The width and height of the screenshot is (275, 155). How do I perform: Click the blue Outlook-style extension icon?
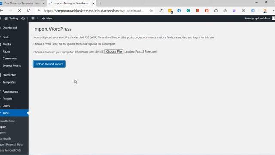point(253,11)
